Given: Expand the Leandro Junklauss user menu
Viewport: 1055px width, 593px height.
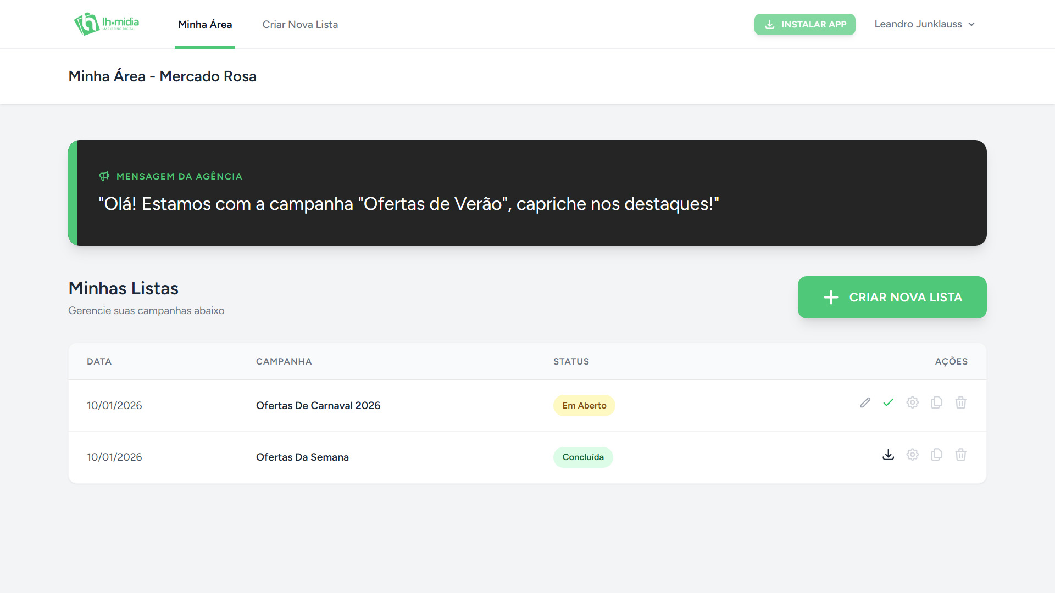Looking at the screenshot, I should pos(924,24).
